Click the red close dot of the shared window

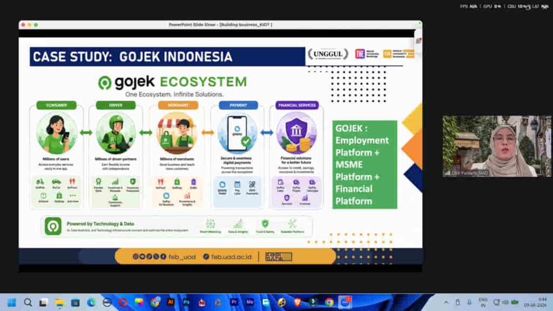[23, 25]
